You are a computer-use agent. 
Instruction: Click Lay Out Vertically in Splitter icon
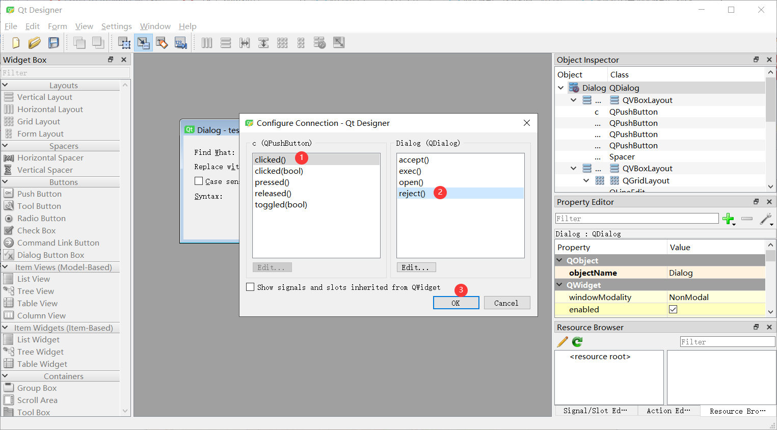coord(263,43)
